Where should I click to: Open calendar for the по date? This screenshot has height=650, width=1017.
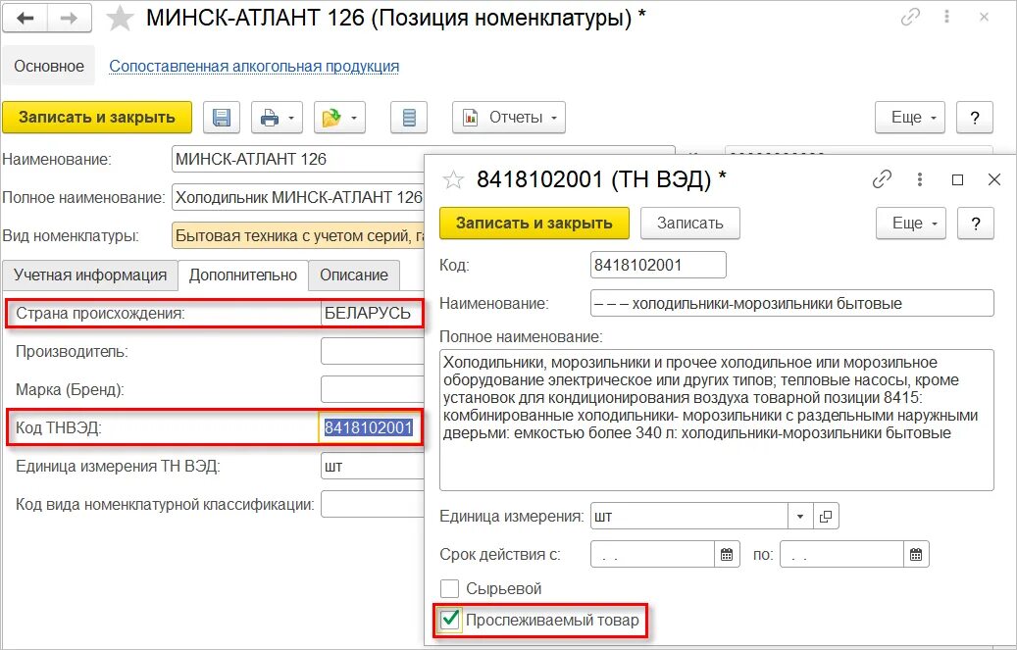(916, 555)
